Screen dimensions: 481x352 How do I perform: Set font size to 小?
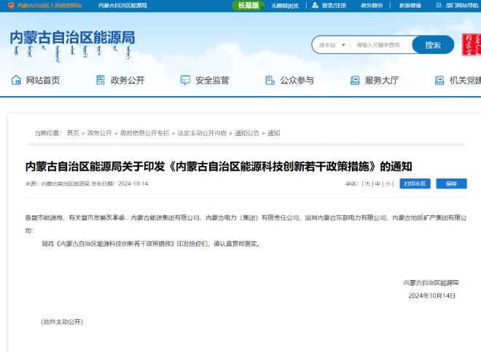[388, 184]
